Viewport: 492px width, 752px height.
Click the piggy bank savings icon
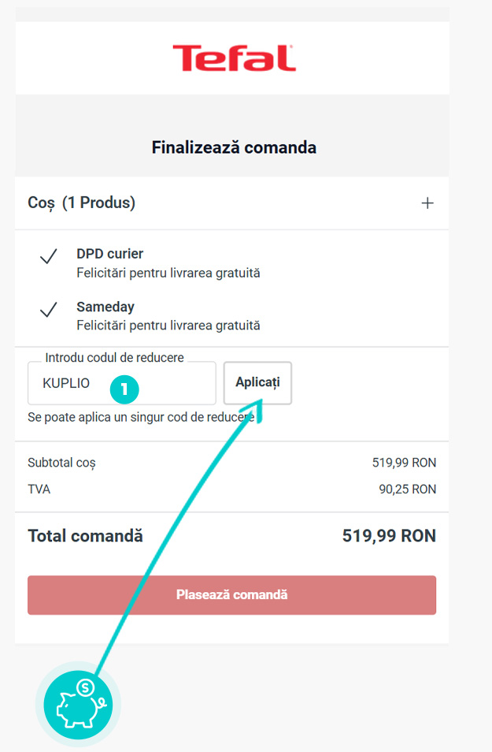(76, 704)
